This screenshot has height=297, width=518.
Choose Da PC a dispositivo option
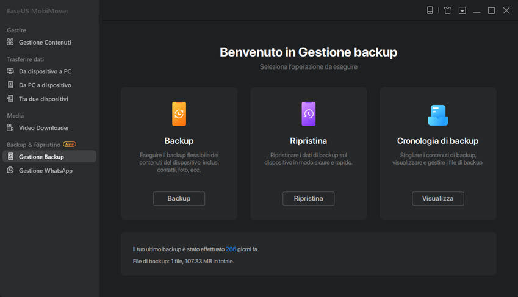pos(45,85)
